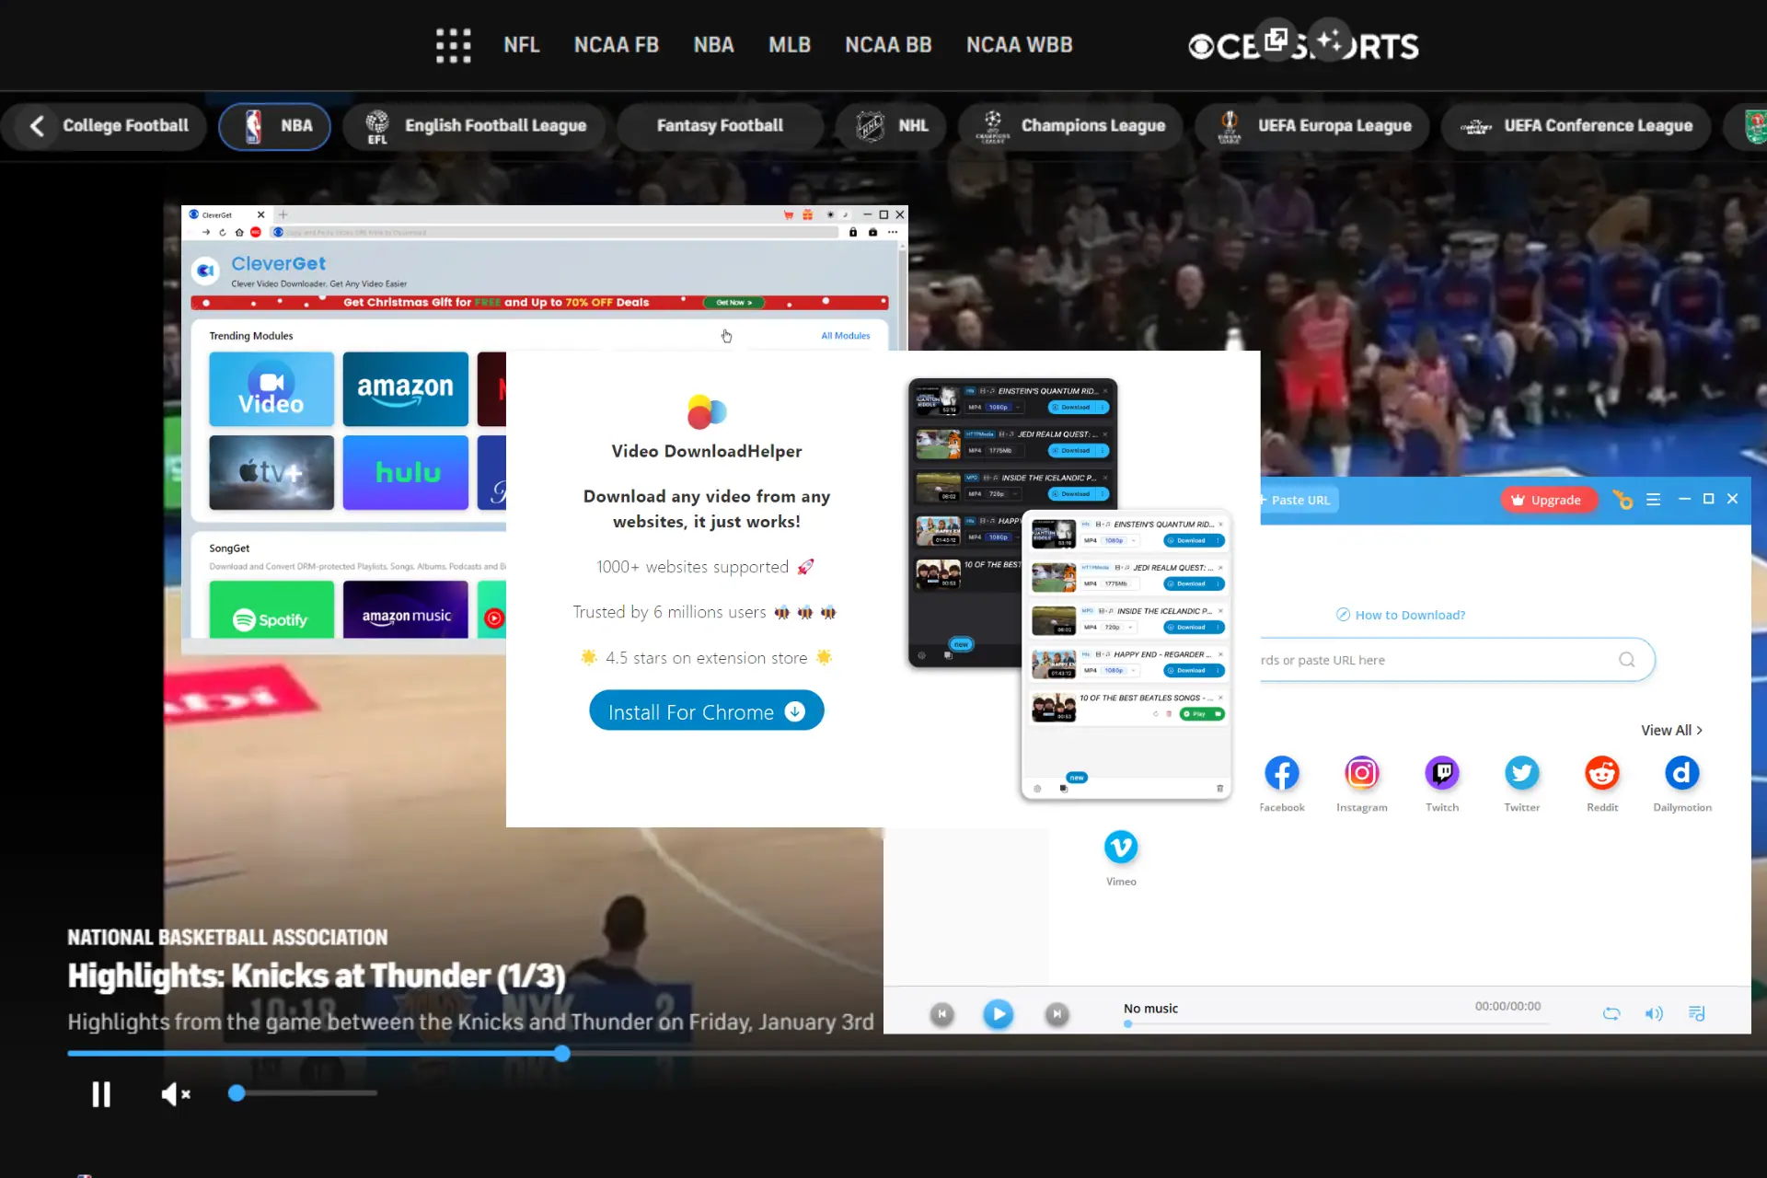1767x1178 pixels.
Task: Select the UEFA Conference League chip
Action: [x=1577, y=126]
